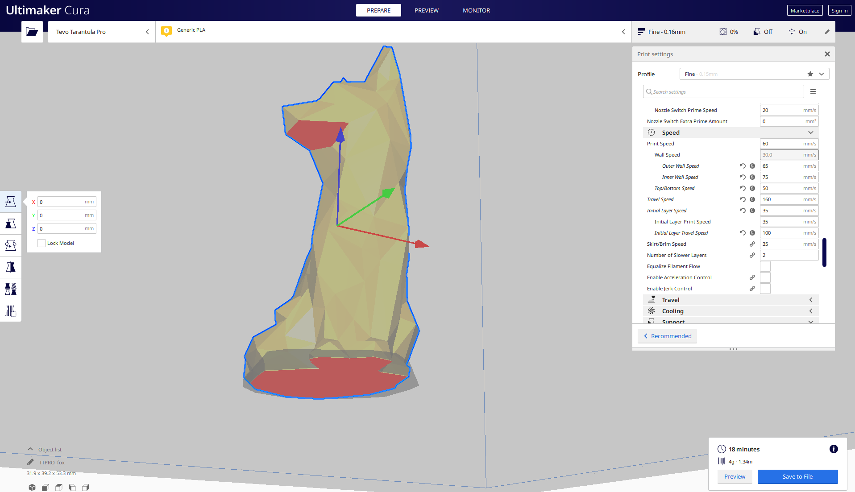855x492 pixels.
Task: Reset Top/Bottom Speed to default
Action: tap(743, 188)
